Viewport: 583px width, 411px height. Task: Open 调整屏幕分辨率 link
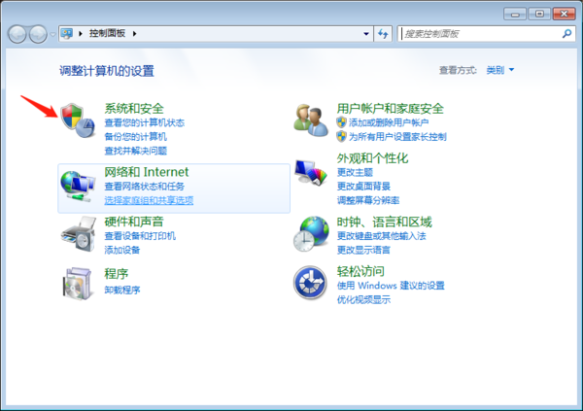(368, 200)
